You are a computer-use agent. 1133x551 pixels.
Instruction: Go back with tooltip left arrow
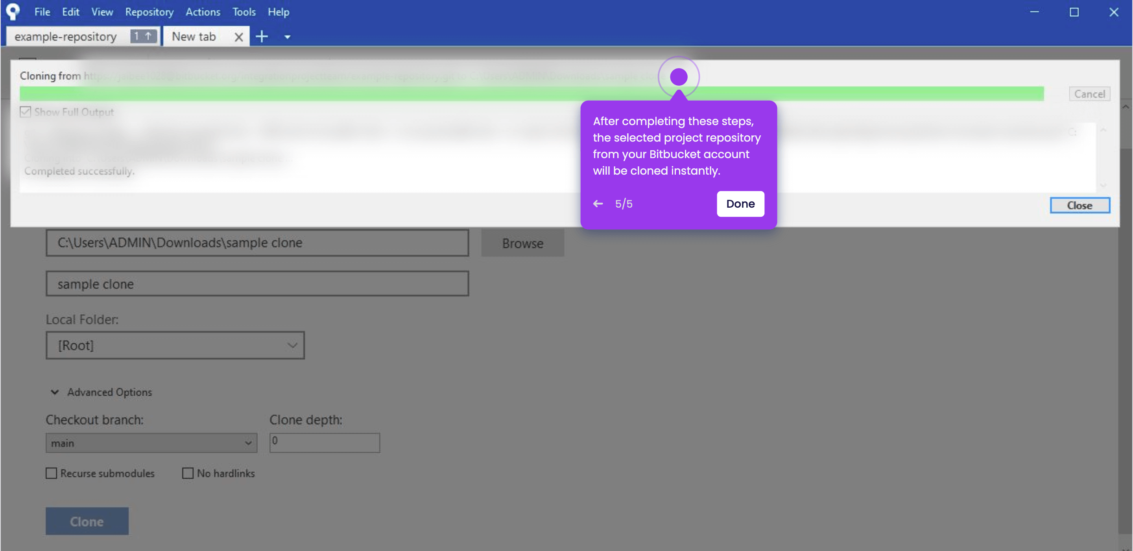tap(598, 204)
